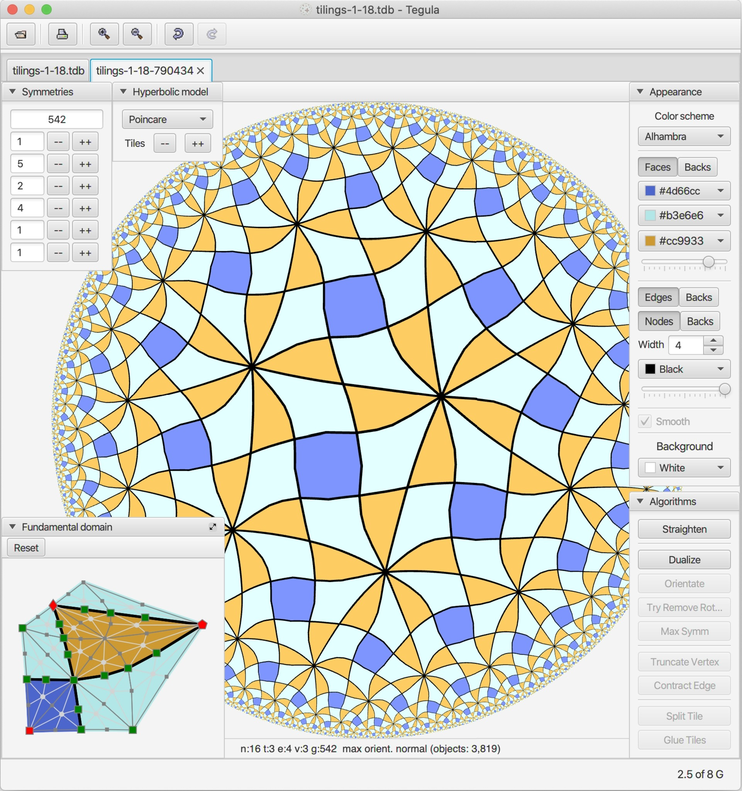This screenshot has height=791, width=742.
Task: Click the Glue Tiles button
Action: [x=684, y=740]
